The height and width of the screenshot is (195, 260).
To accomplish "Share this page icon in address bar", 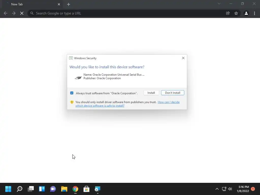I will point(228,13).
